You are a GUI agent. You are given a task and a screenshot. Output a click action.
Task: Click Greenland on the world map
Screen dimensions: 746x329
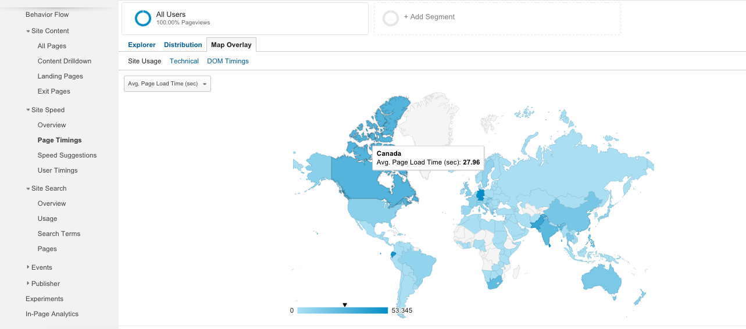click(x=431, y=122)
